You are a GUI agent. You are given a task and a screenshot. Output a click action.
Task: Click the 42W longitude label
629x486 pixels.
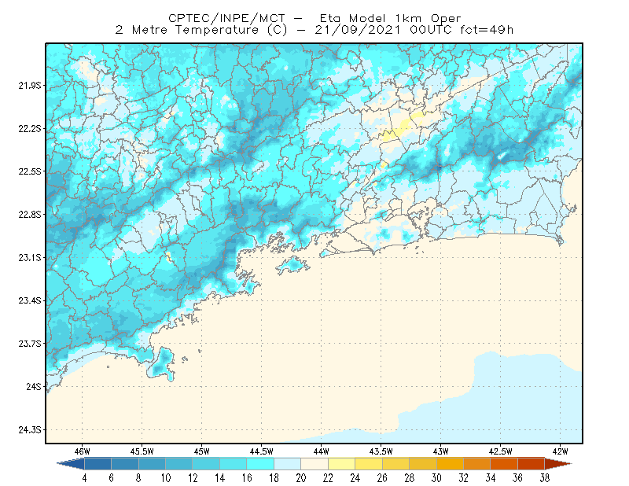click(560, 451)
